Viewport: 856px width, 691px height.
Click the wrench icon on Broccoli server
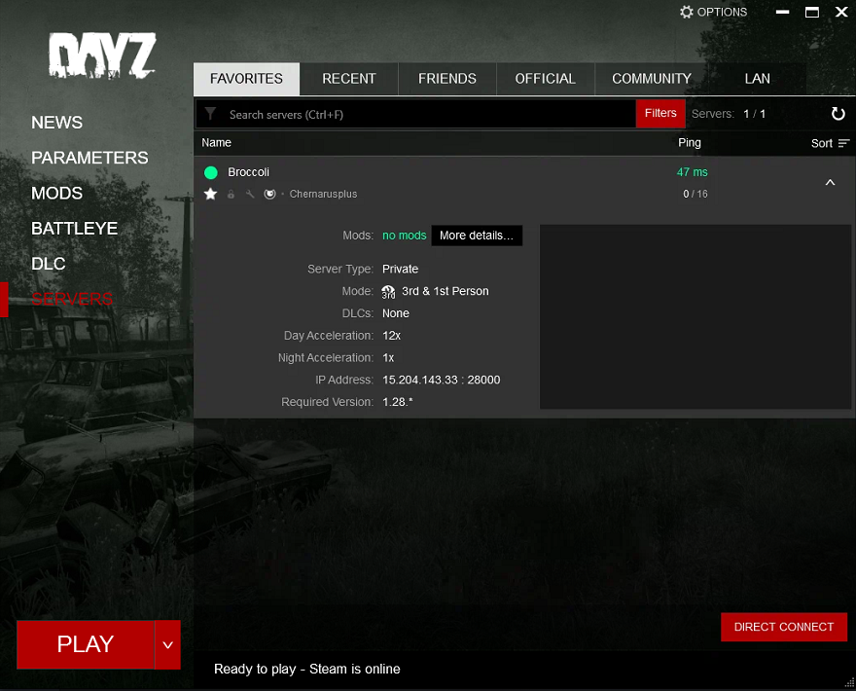pos(250,194)
